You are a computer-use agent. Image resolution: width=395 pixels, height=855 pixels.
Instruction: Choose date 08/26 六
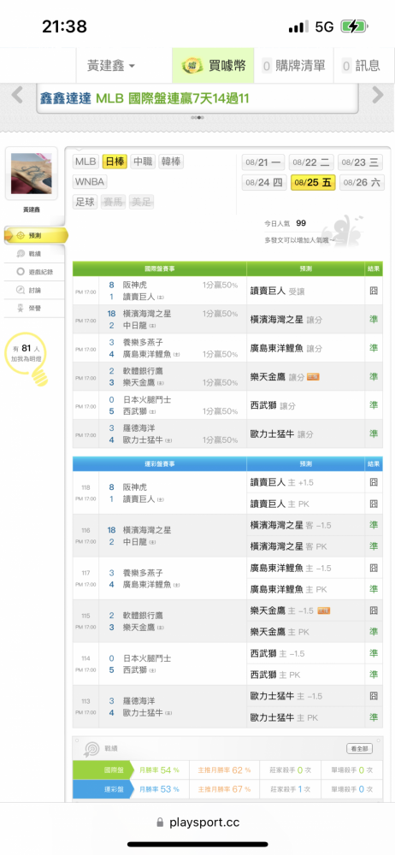coord(362,183)
